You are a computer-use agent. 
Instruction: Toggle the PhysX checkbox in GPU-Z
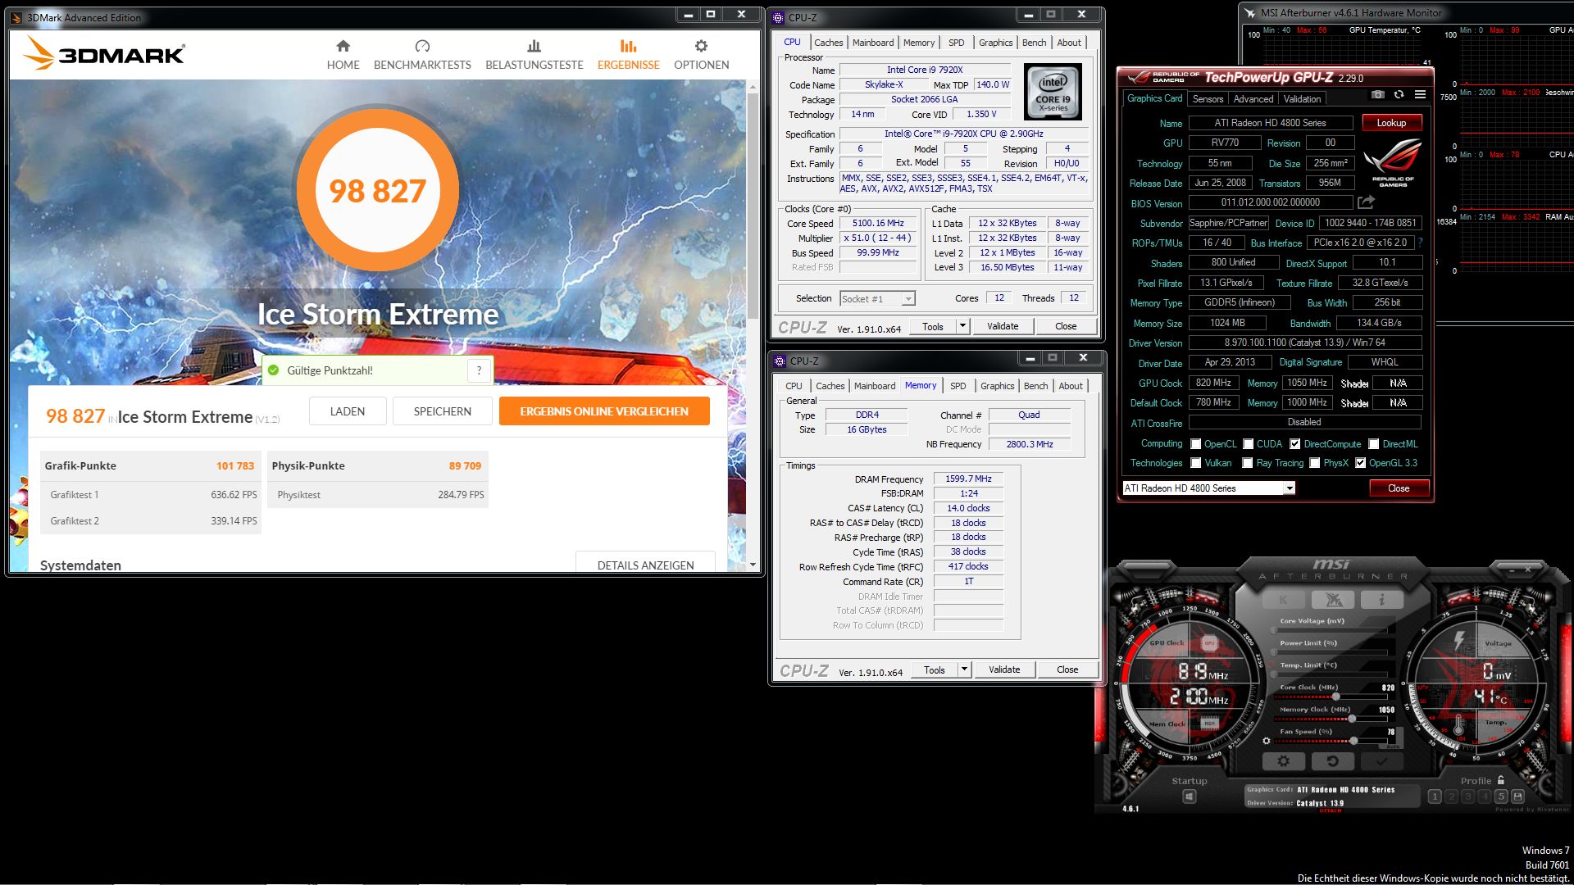click(1315, 463)
